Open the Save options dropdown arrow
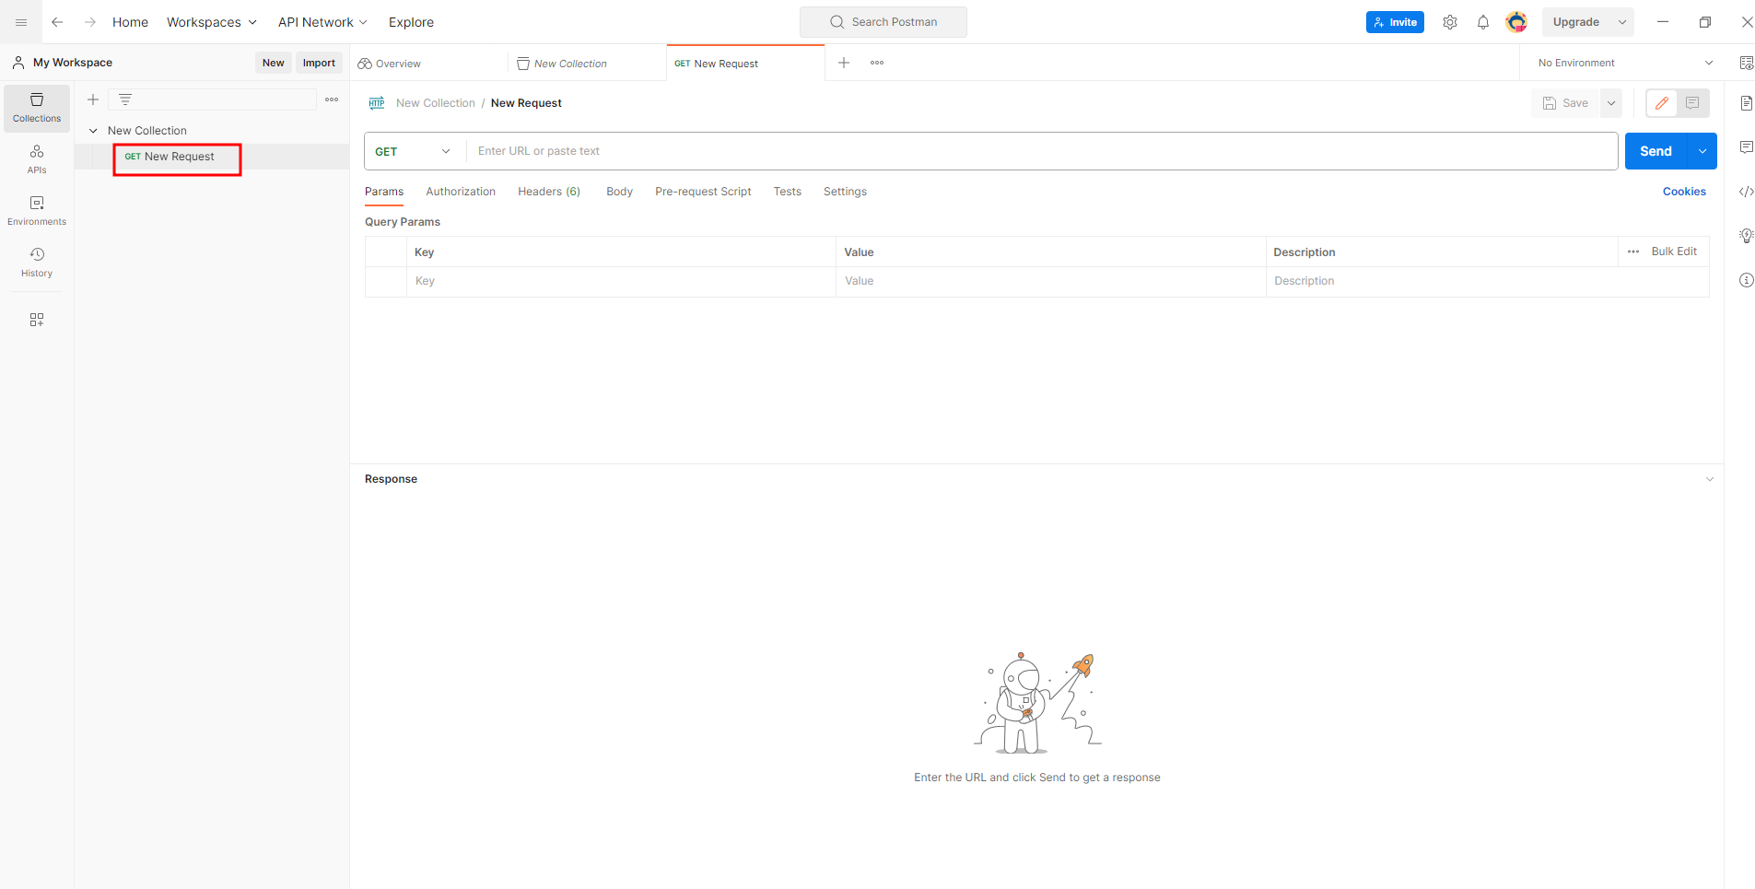 (1611, 103)
